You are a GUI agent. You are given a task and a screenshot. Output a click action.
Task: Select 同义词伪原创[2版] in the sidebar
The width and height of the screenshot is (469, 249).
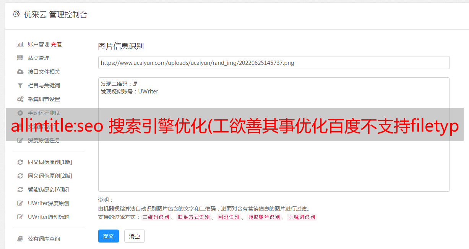50,176
